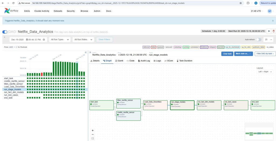
Task: Click the Clear Filters button
Action: [x=104, y=40]
